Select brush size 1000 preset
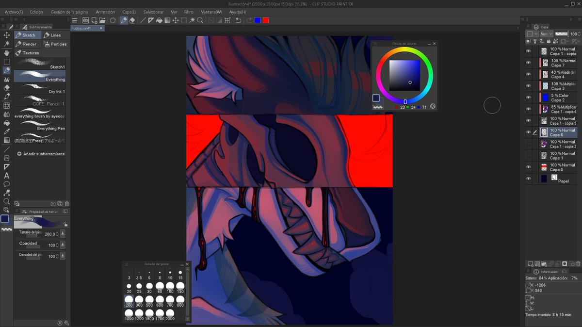The height and width of the screenshot is (327, 582). click(129, 315)
